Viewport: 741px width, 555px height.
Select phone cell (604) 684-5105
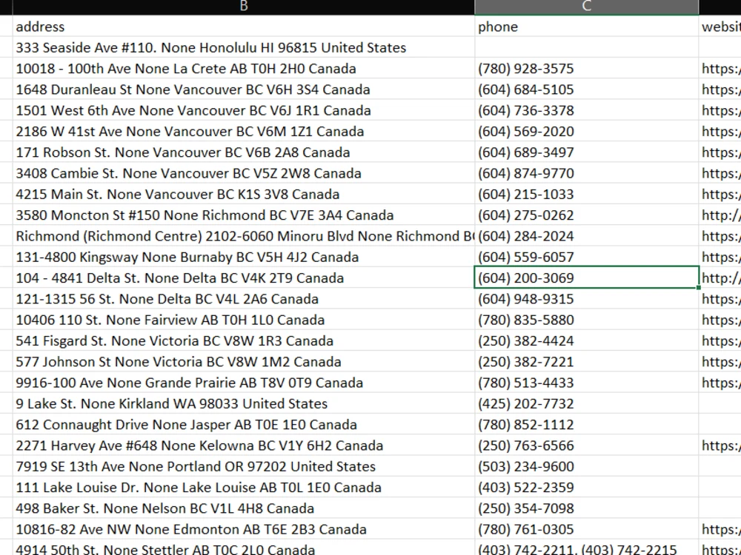click(x=586, y=90)
